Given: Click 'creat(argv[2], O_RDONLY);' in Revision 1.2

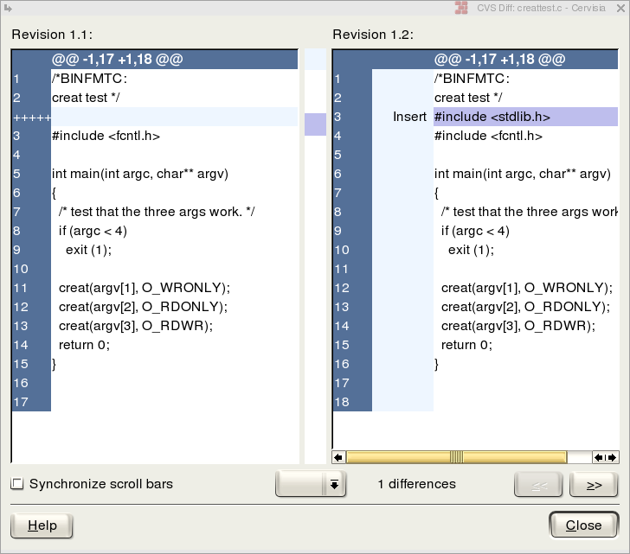Looking at the screenshot, I should coord(525,307).
